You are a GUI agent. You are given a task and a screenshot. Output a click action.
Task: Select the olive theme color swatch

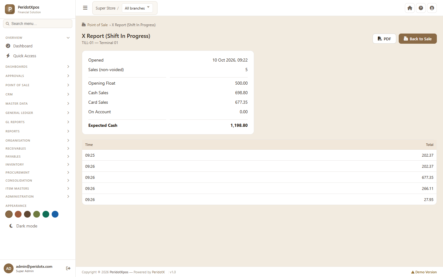37,214
